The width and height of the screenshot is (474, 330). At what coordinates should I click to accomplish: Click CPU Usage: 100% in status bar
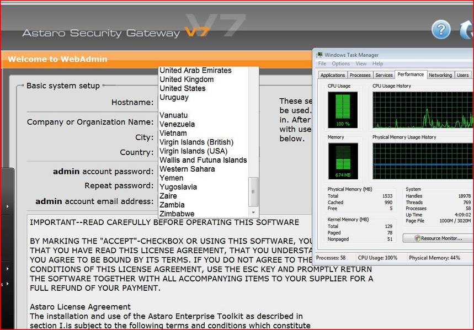coord(377,258)
